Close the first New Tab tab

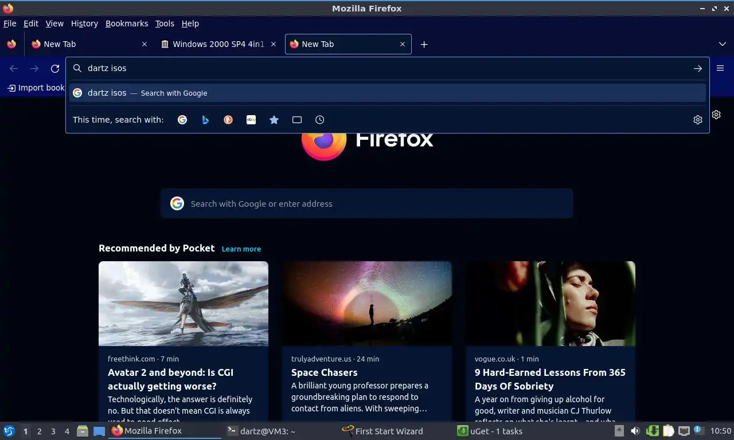[x=145, y=44]
